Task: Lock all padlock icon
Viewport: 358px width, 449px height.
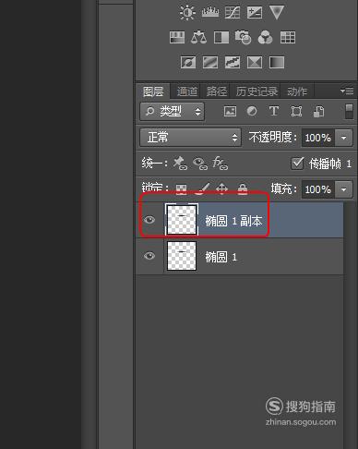Action: (243, 188)
